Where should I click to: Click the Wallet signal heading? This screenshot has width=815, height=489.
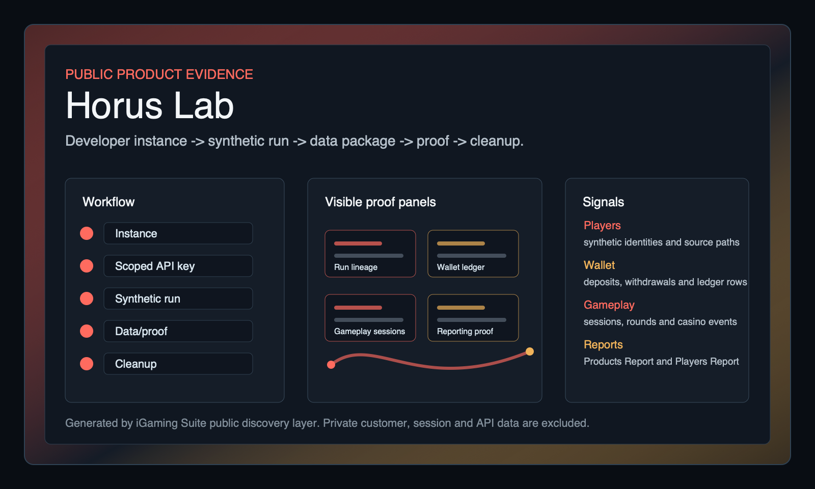pyautogui.click(x=599, y=265)
